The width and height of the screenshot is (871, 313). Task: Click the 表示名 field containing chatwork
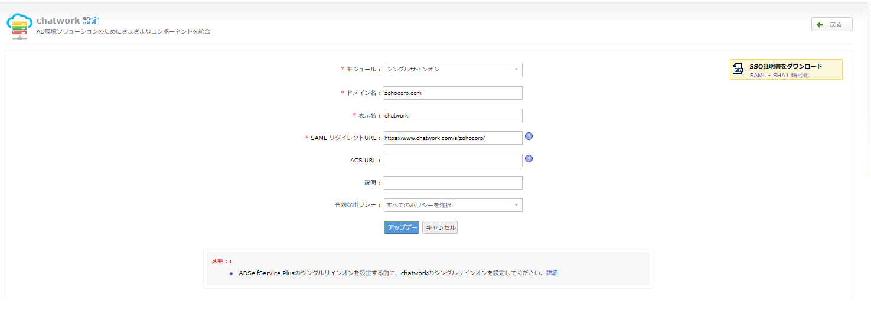pyautogui.click(x=453, y=115)
